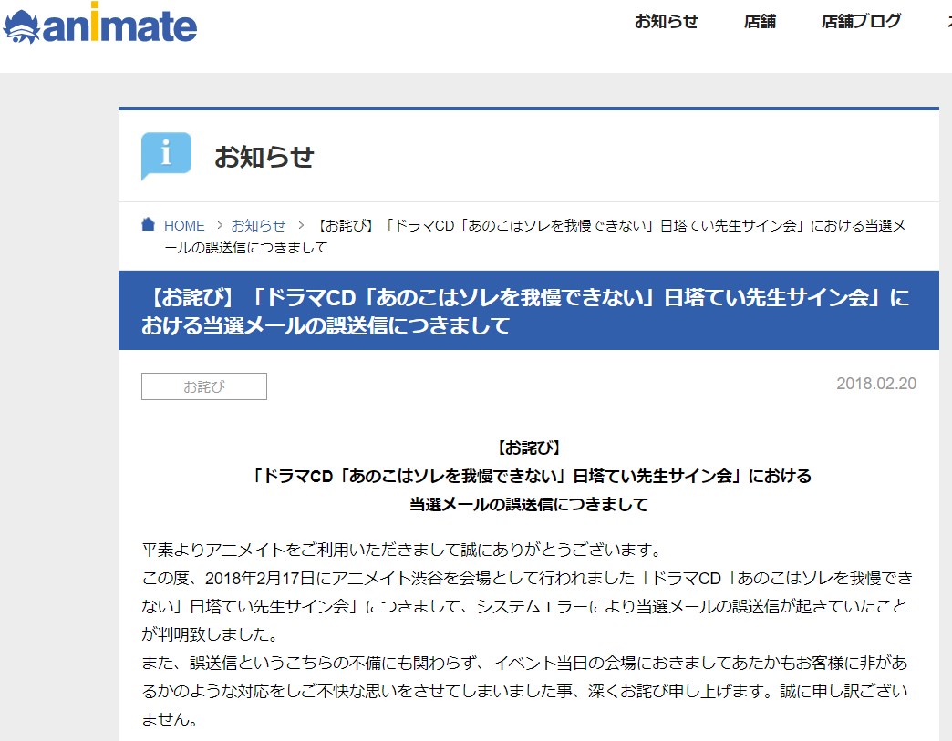Follow the HOME breadcrumb link
Screen dimensions: 952x741
[x=184, y=225]
